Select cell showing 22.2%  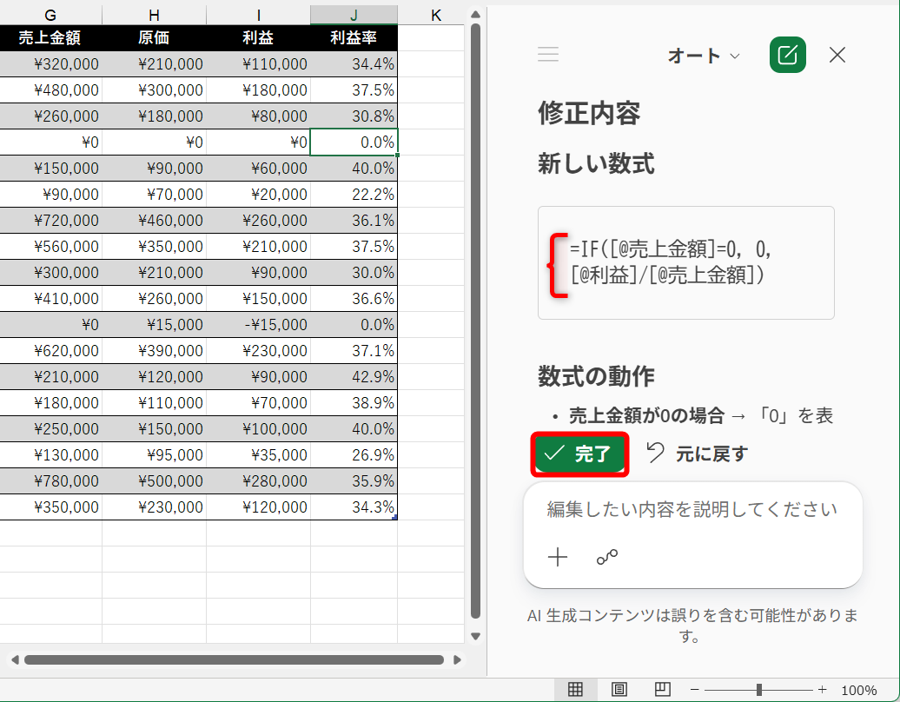(354, 194)
